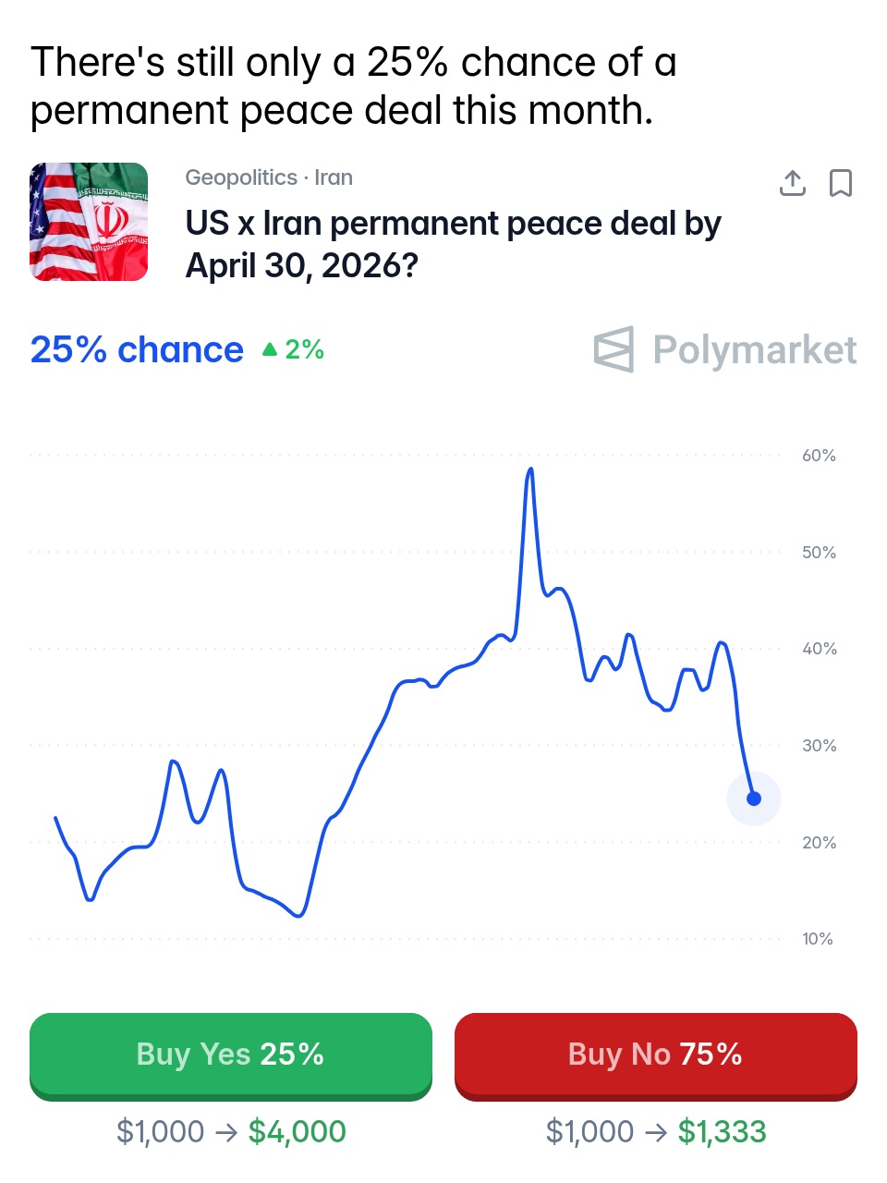The height and width of the screenshot is (1183, 887).
Task: Open the US and Iran flags thumbnail
Action: 89,222
